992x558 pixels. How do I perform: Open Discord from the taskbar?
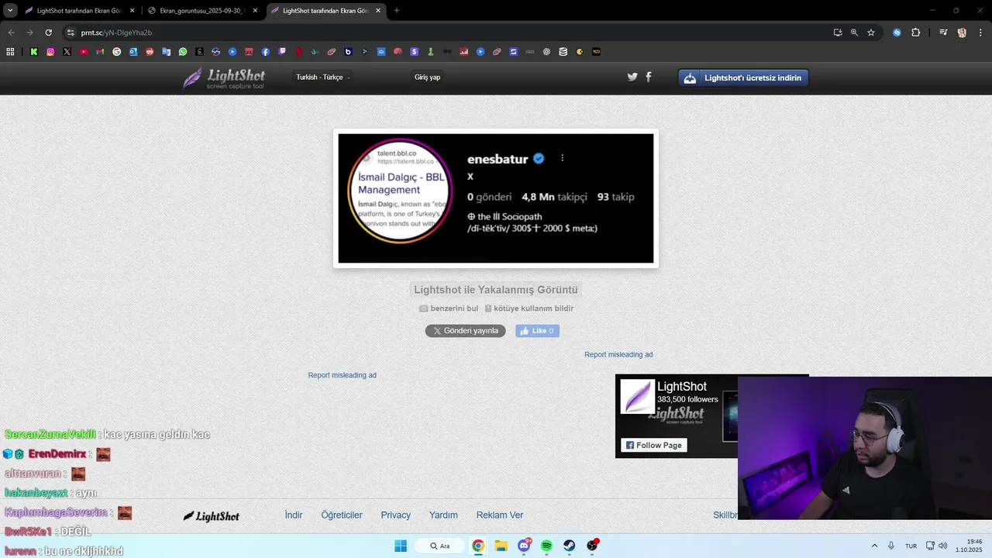[524, 546]
